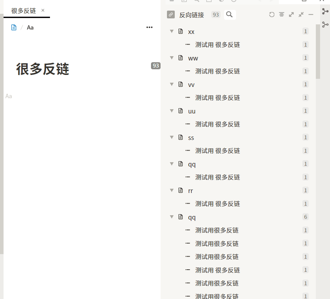Viewport: 330px width, 299px height.
Task: Click the document title 很多反链
Action: [43, 69]
